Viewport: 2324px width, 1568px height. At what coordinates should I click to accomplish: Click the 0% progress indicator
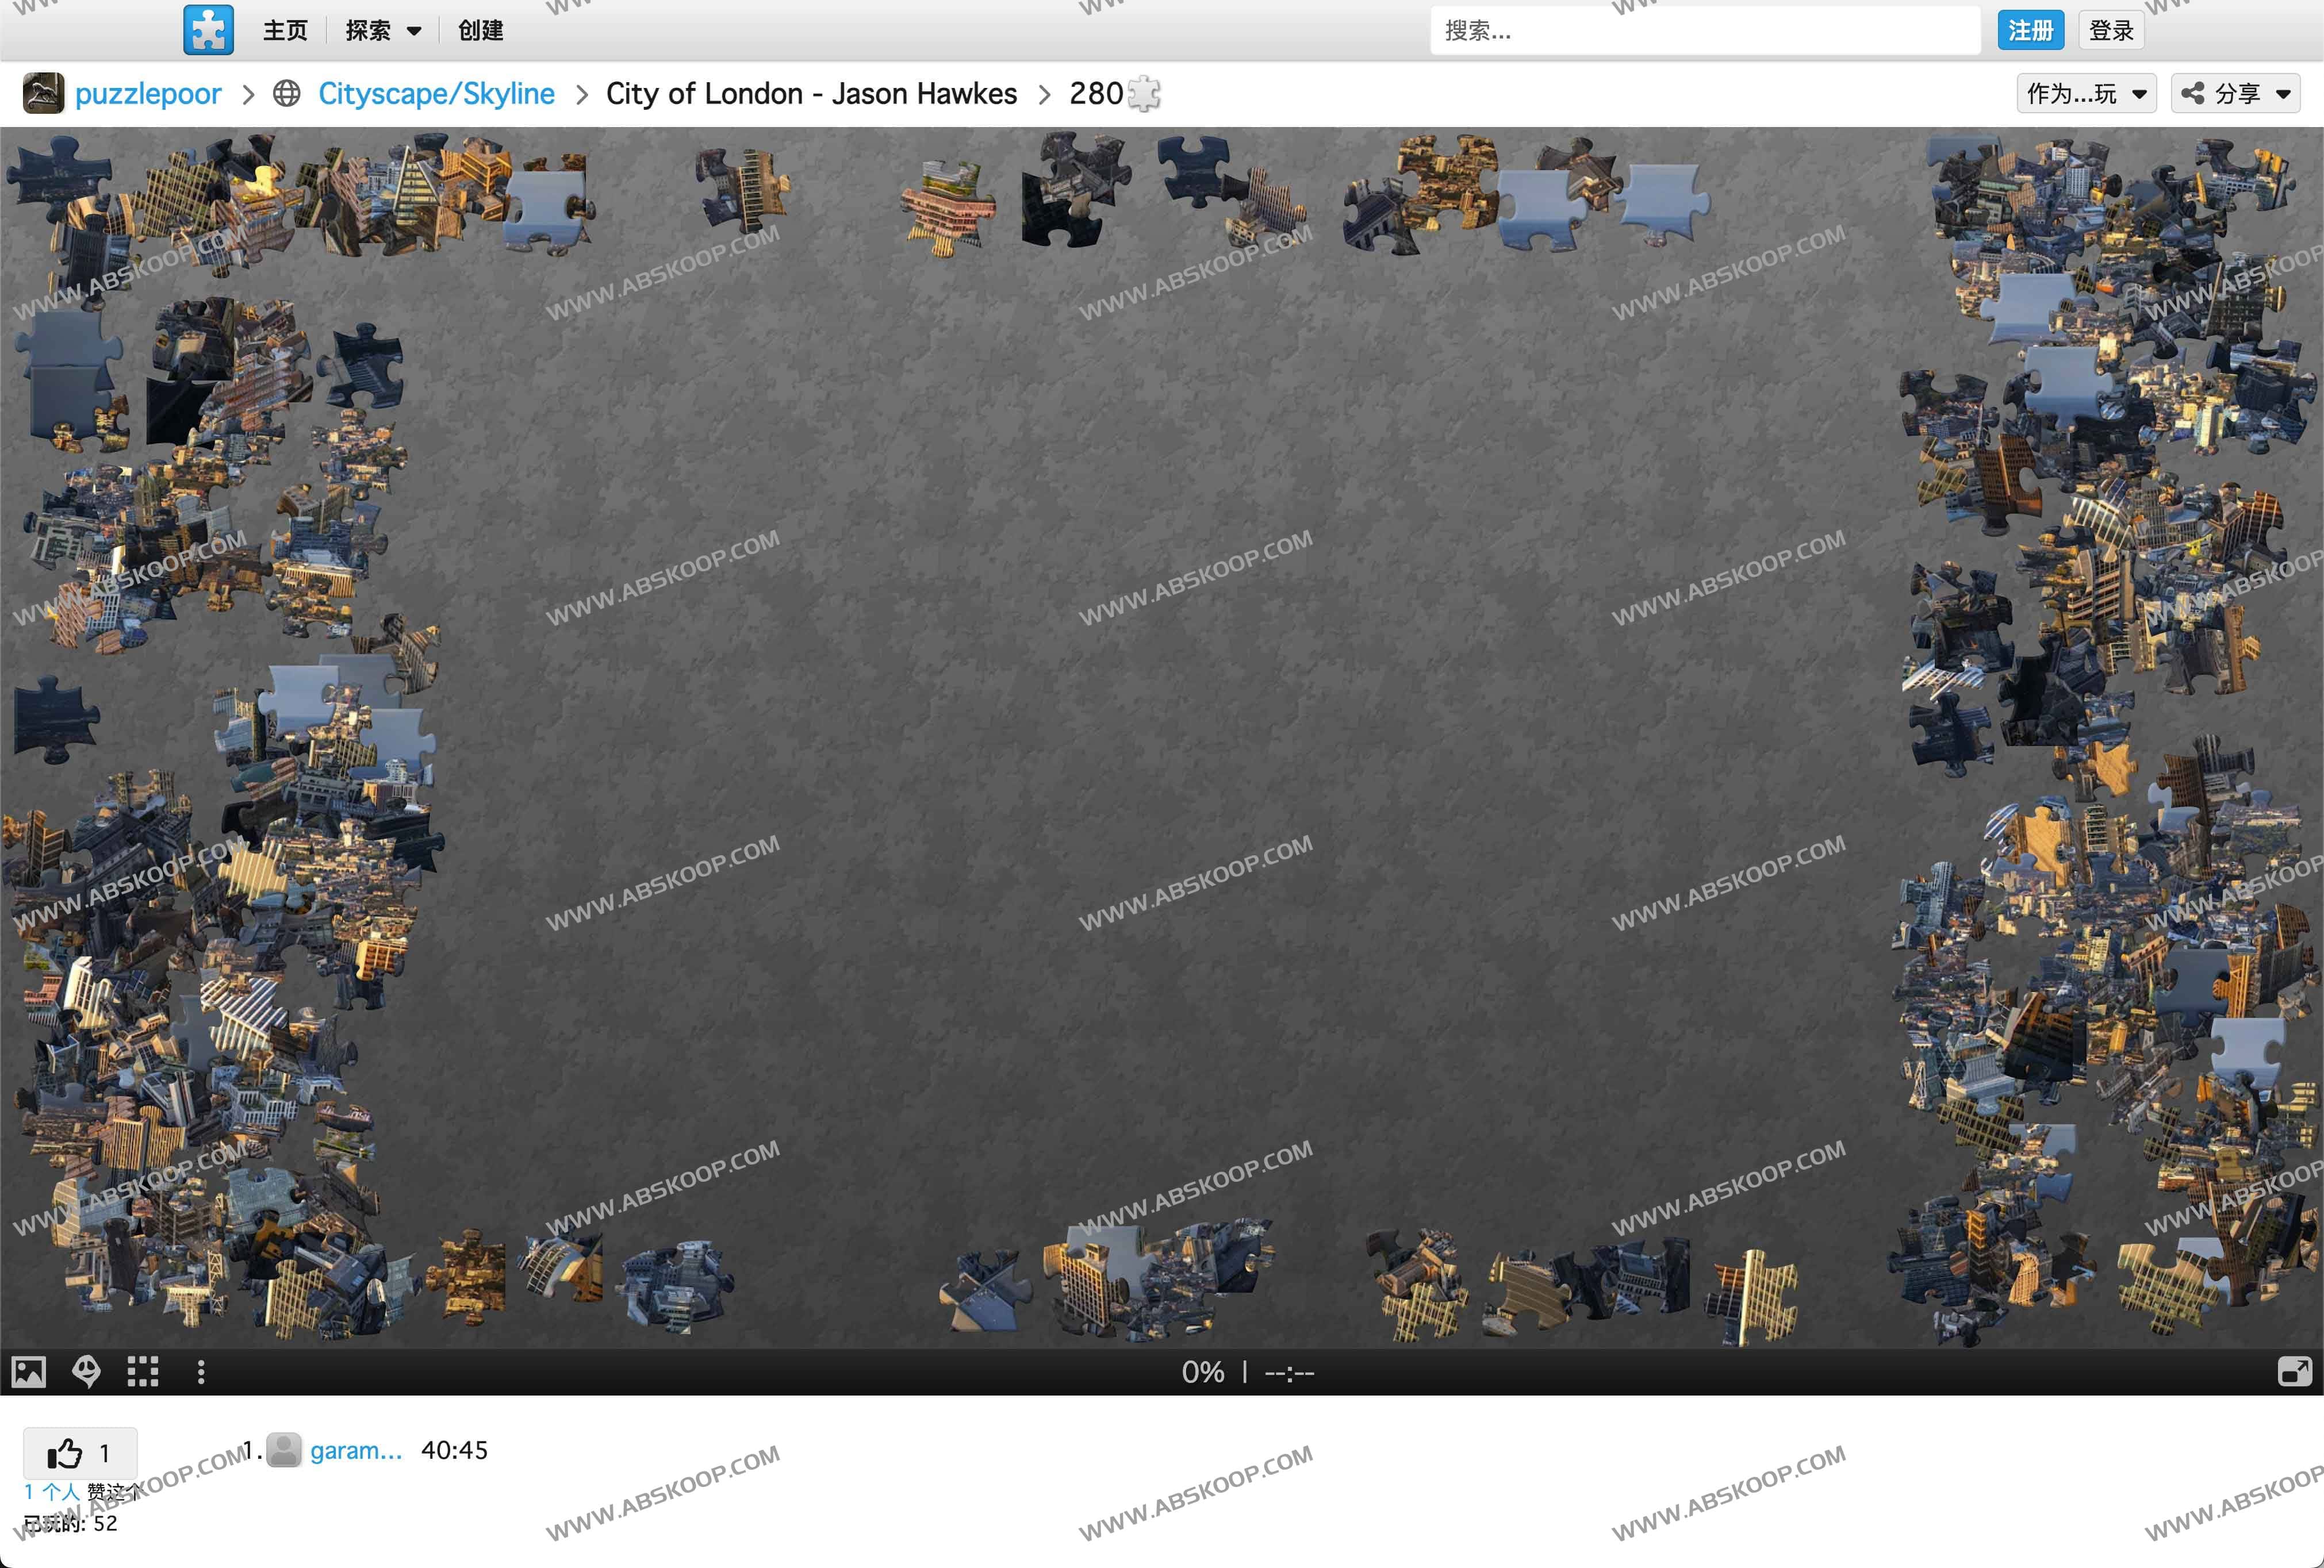tap(1202, 1372)
